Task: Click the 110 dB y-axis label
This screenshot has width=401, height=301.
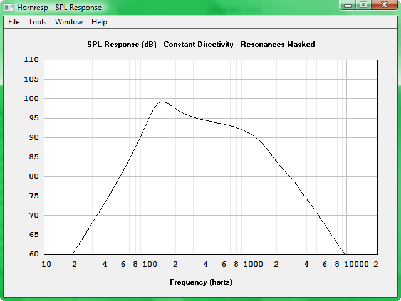Action: [x=31, y=60]
